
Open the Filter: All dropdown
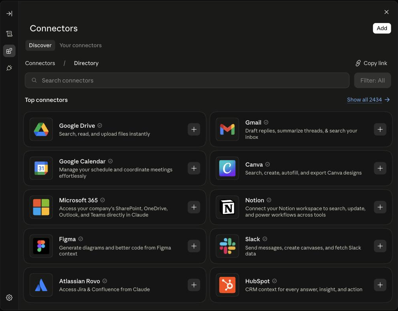pyautogui.click(x=372, y=80)
